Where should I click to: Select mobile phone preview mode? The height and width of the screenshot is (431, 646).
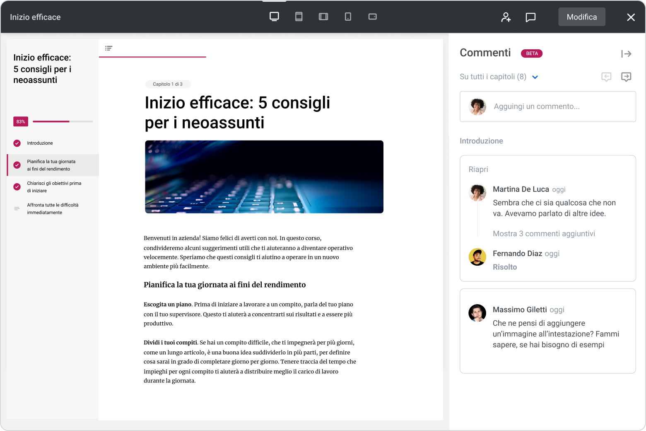click(348, 17)
